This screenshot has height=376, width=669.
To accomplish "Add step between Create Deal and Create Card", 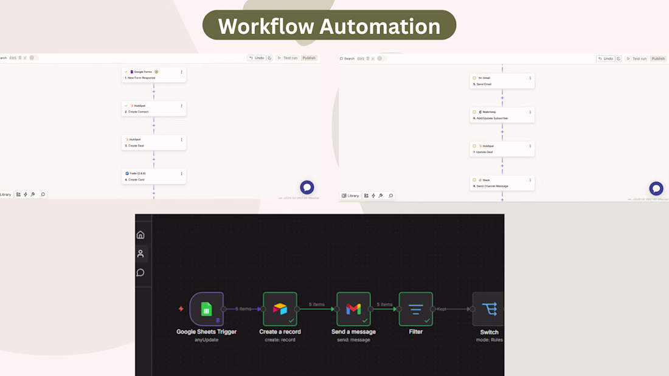I will (154, 159).
